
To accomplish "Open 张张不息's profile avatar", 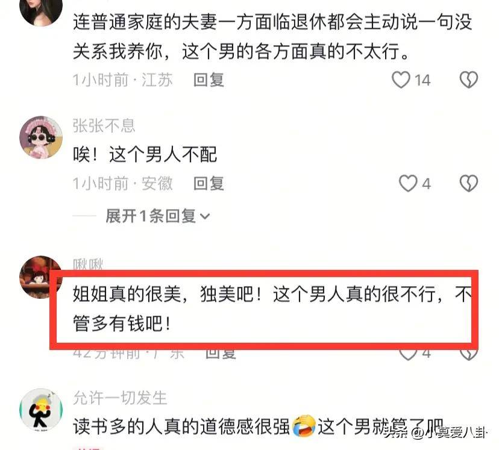I will (41, 137).
